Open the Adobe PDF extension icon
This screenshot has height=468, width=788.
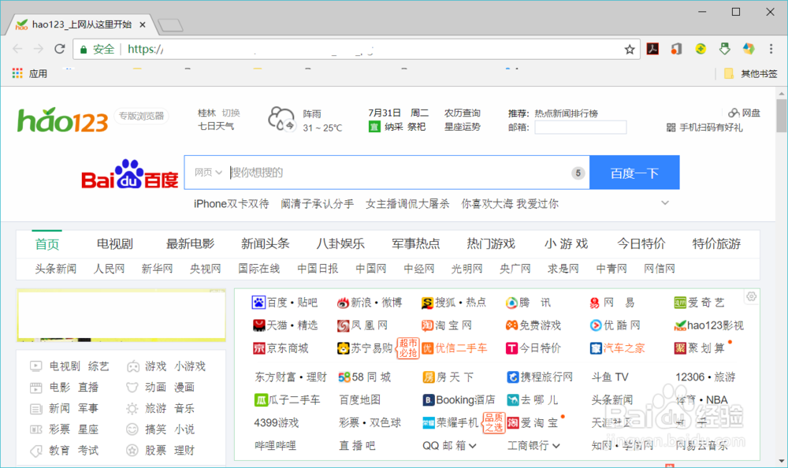tap(652, 49)
